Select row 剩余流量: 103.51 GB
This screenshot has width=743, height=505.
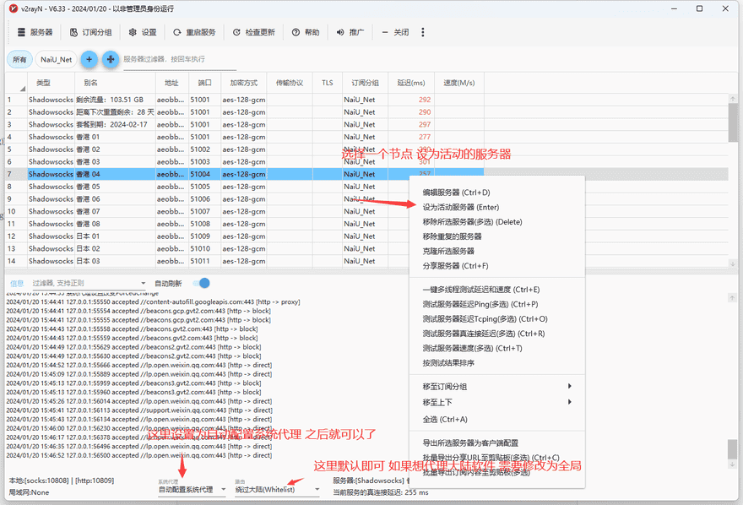tap(244, 100)
